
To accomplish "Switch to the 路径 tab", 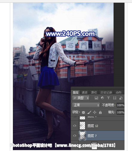I will click(x=94, y=92).
